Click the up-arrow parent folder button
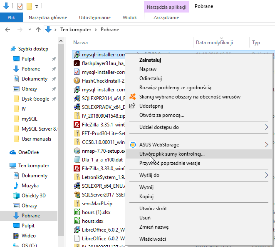This screenshot has height=247, width=275. click(x=38, y=30)
